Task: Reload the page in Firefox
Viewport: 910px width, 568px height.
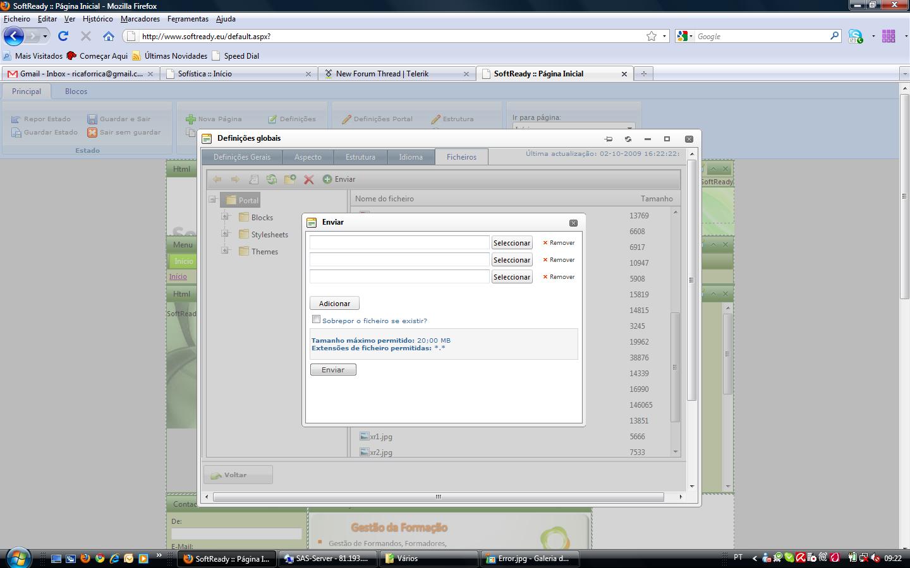Action: 63,36
